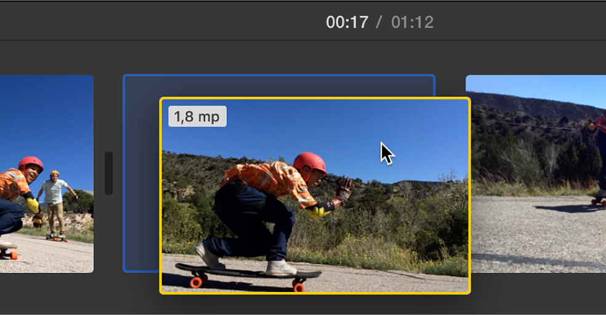Click the clip with two skateboarders
This screenshot has width=606, height=316.
46,174
